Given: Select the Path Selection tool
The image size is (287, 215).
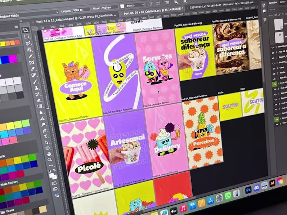Looking at the screenshot, I should (47, 142).
